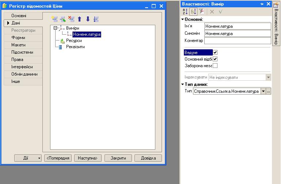The image size is (284, 184).
Task: Open the Основні tab
Action: pos(23,16)
